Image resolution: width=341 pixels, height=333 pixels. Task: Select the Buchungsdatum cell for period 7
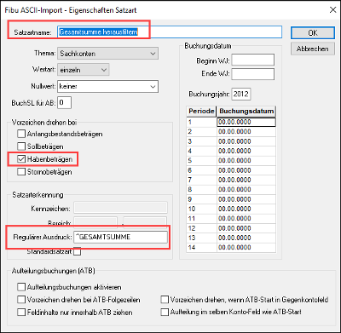(x=246, y=180)
